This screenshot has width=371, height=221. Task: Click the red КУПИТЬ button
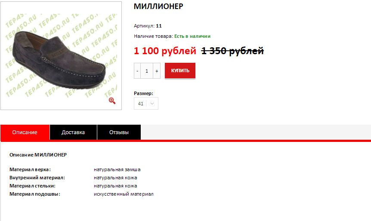pyautogui.click(x=180, y=71)
